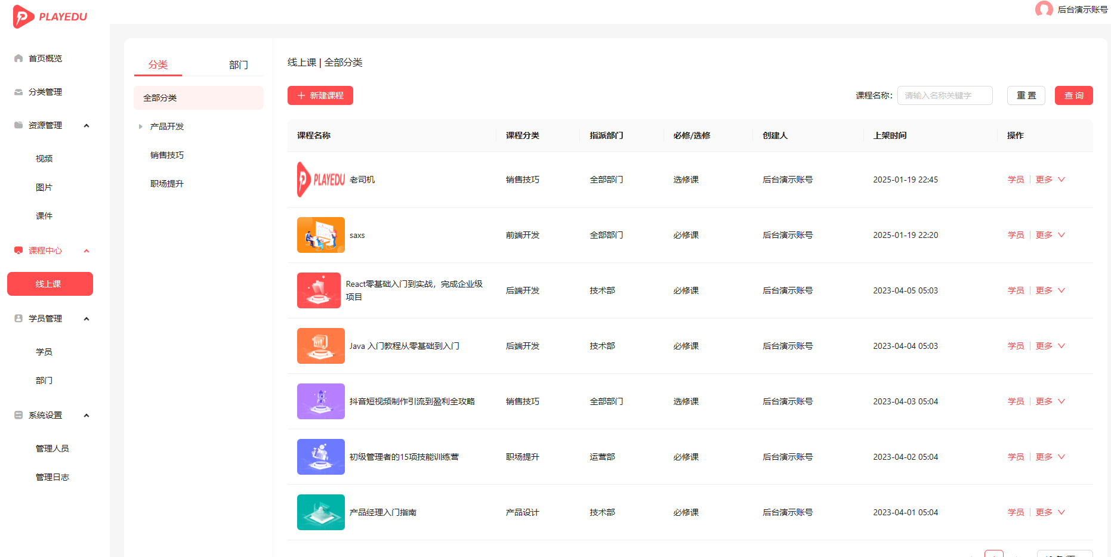Image resolution: width=1111 pixels, height=557 pixels.
Task: Select the 分类管理 sidebar icon
Action: [18, 92]
